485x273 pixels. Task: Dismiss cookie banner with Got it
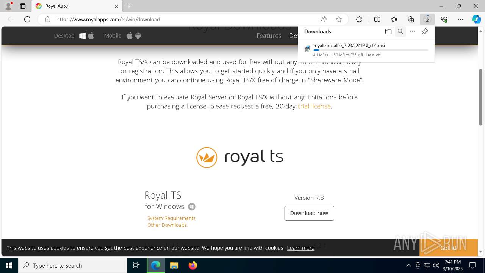pyautogui.click(x=449, y=248)
